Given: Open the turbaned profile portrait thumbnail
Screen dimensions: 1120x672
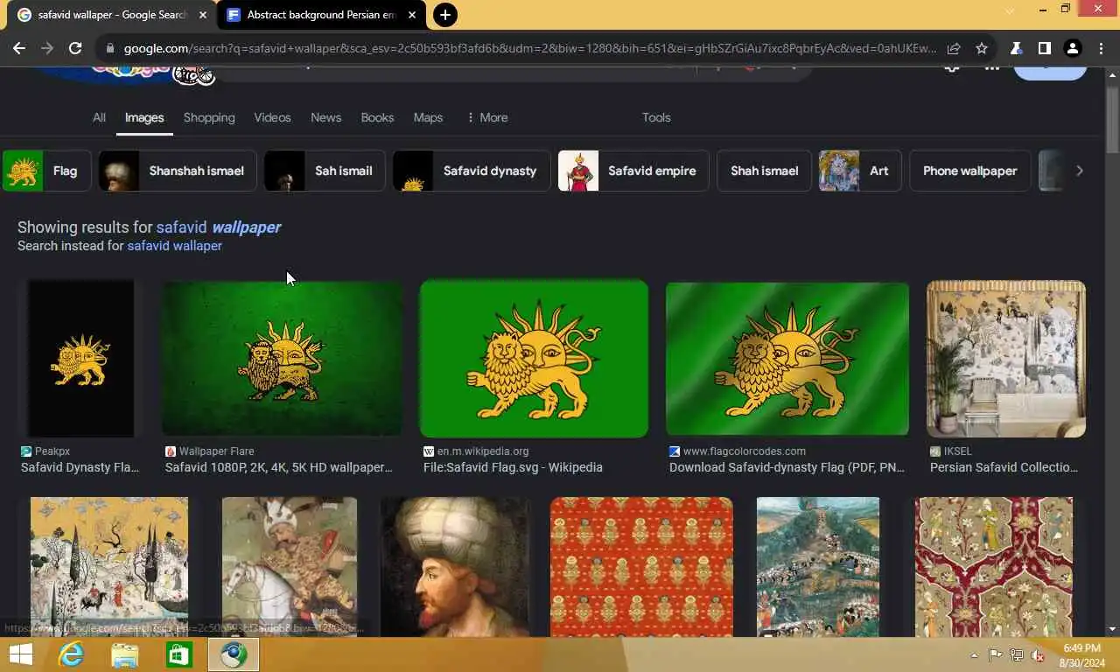Looking at the screenshot, I should (455, 566).
